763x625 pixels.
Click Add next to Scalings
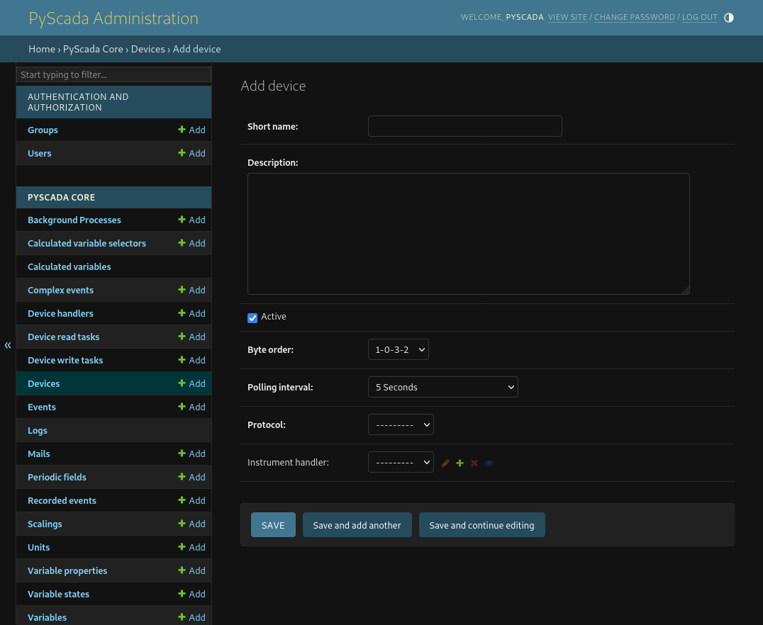pyautogui.click(x=191, y=524)
